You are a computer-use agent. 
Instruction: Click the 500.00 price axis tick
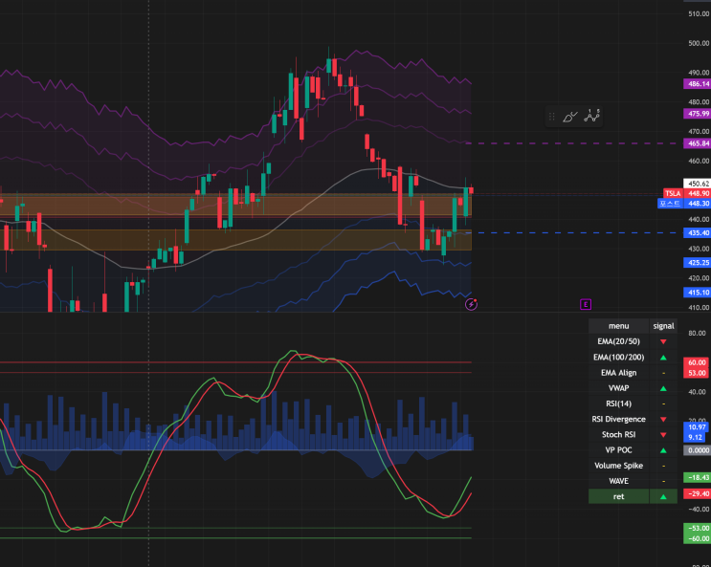(x=699, y=44)
